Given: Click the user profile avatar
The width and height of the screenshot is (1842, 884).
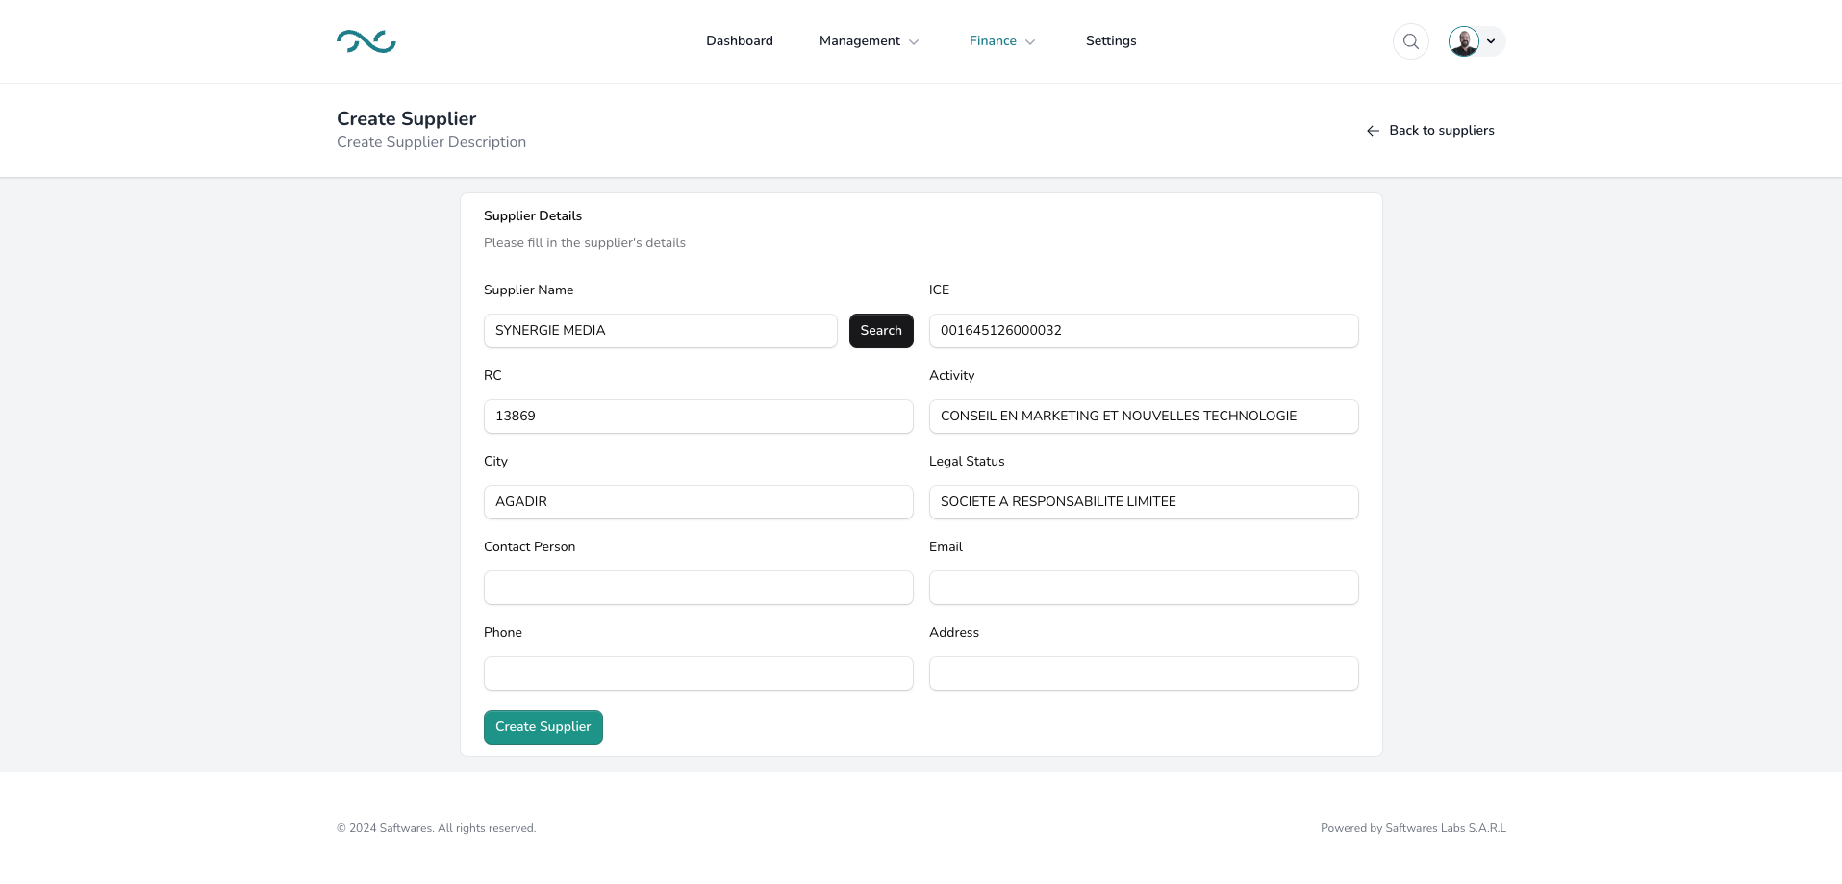Looking at the screenshot, I should (x=1463, y=41).
